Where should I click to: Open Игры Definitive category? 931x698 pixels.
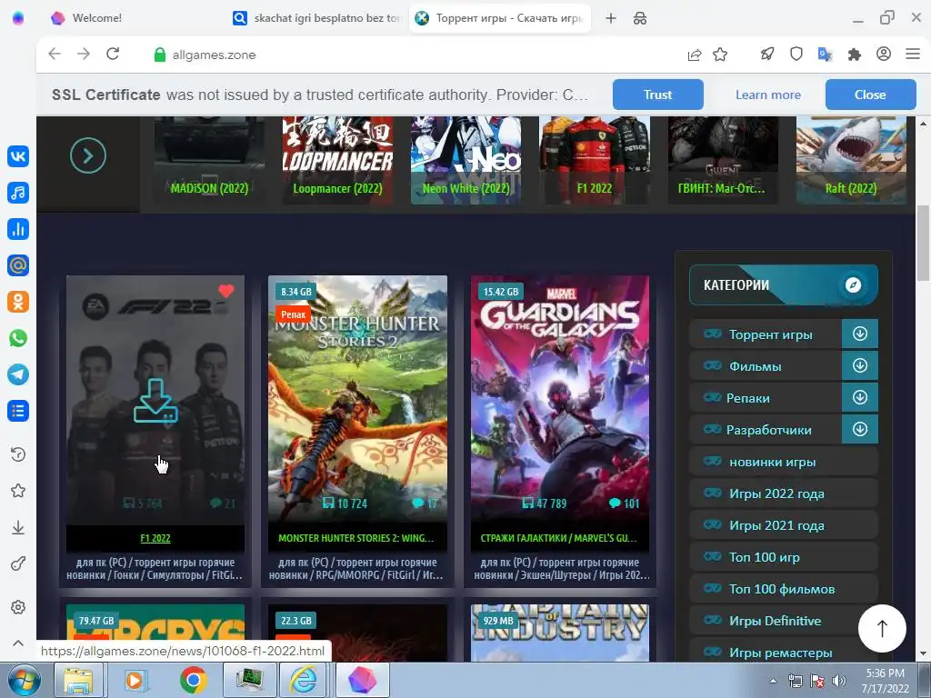coord(783,621)
